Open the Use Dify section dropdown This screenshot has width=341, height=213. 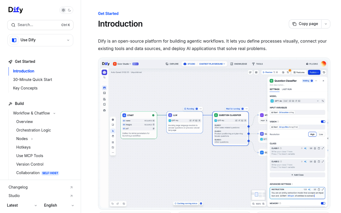(40, 40)
